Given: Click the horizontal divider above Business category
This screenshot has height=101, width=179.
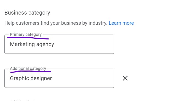Looking at the screenshot, I should [92, 3].
